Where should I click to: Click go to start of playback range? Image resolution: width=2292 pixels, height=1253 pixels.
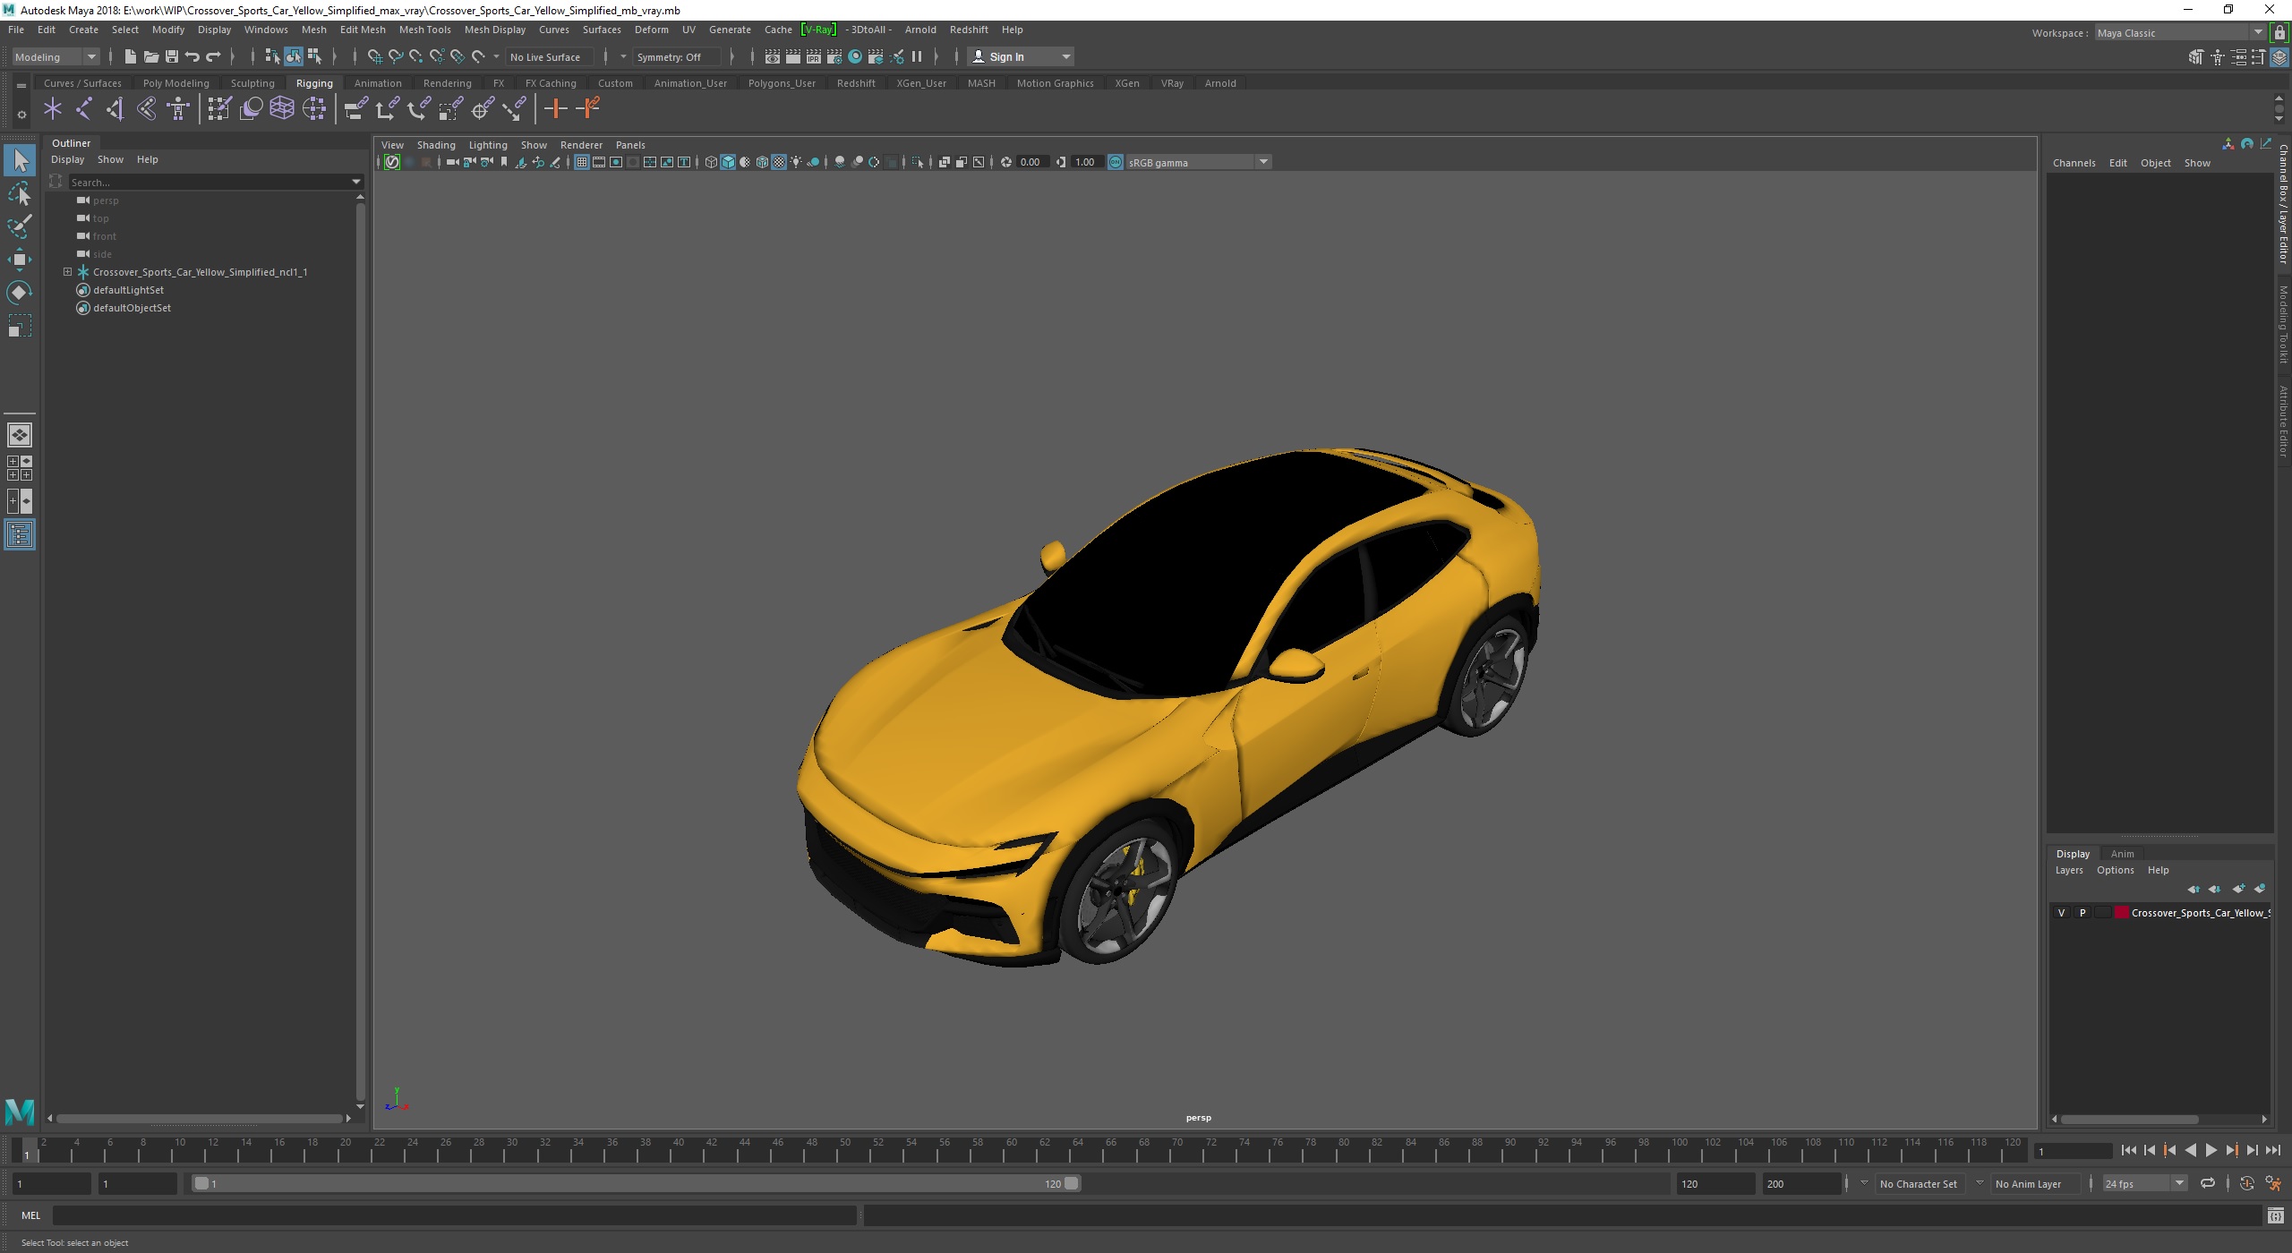click(x=2129, y=1151)
